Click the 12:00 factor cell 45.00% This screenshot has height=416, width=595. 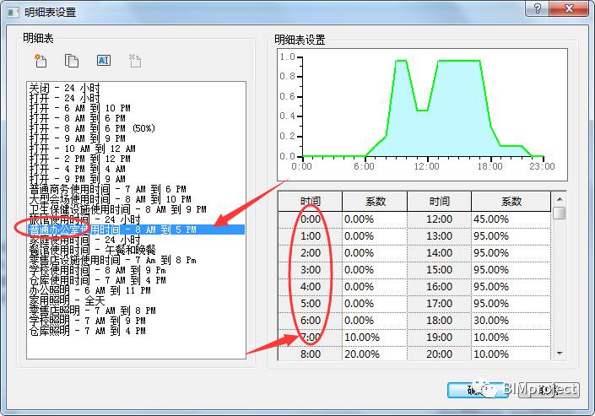pyautogui.click(x=511, y=219)
